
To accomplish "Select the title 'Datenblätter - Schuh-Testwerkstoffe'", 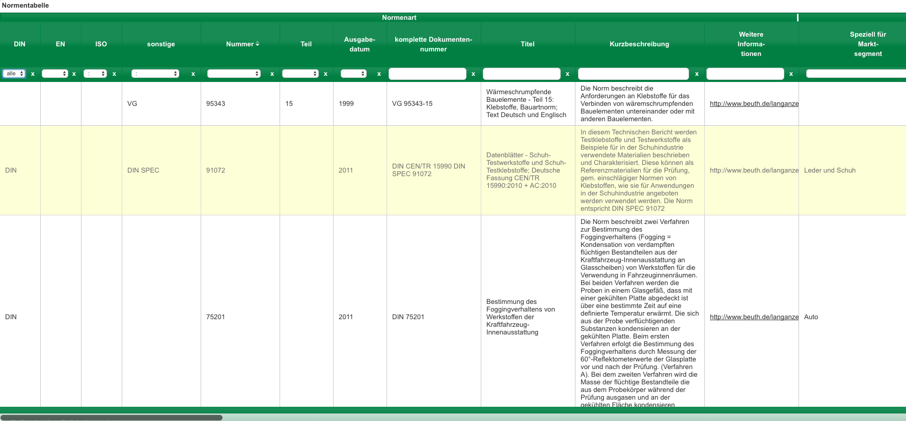I will point(527,171).
